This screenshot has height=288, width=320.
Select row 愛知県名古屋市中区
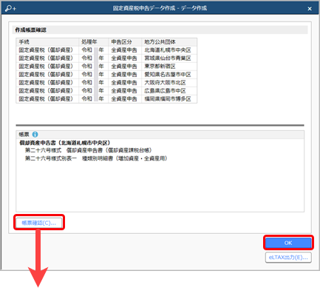106,75
